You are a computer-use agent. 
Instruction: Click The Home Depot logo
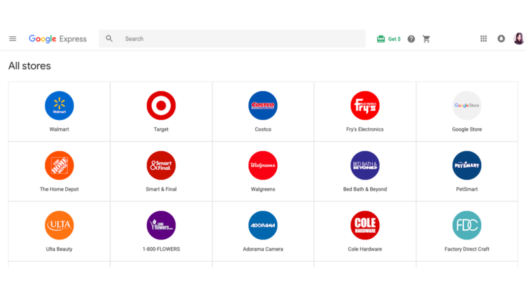59,166
